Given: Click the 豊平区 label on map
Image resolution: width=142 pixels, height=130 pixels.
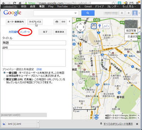Looking at the screenshot, I should [x=121, y=97].
